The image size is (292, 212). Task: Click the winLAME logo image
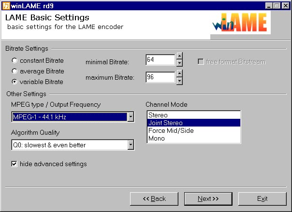click(240, 23)
